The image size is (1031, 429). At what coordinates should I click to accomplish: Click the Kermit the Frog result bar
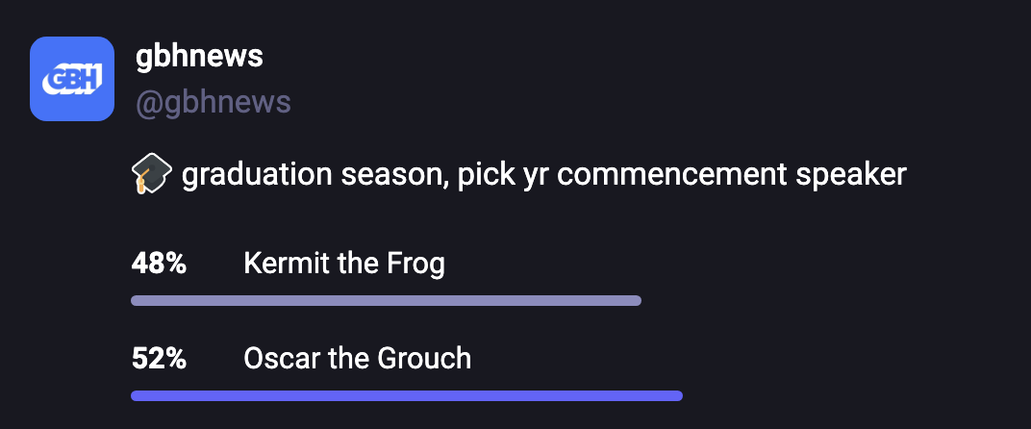(x=386, y=301)
